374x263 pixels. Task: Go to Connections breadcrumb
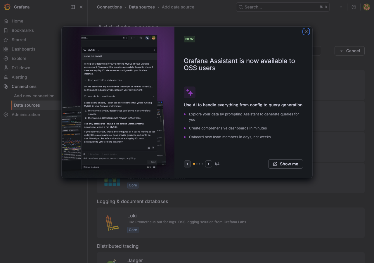(109, 7)
